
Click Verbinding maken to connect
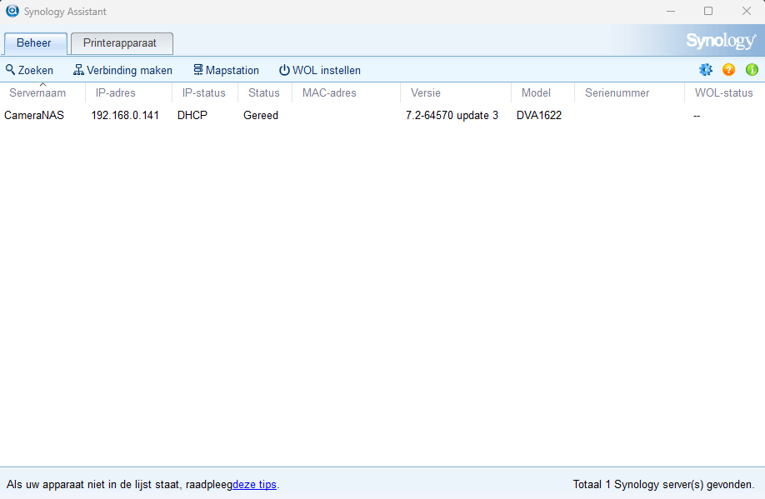point(122,70)
